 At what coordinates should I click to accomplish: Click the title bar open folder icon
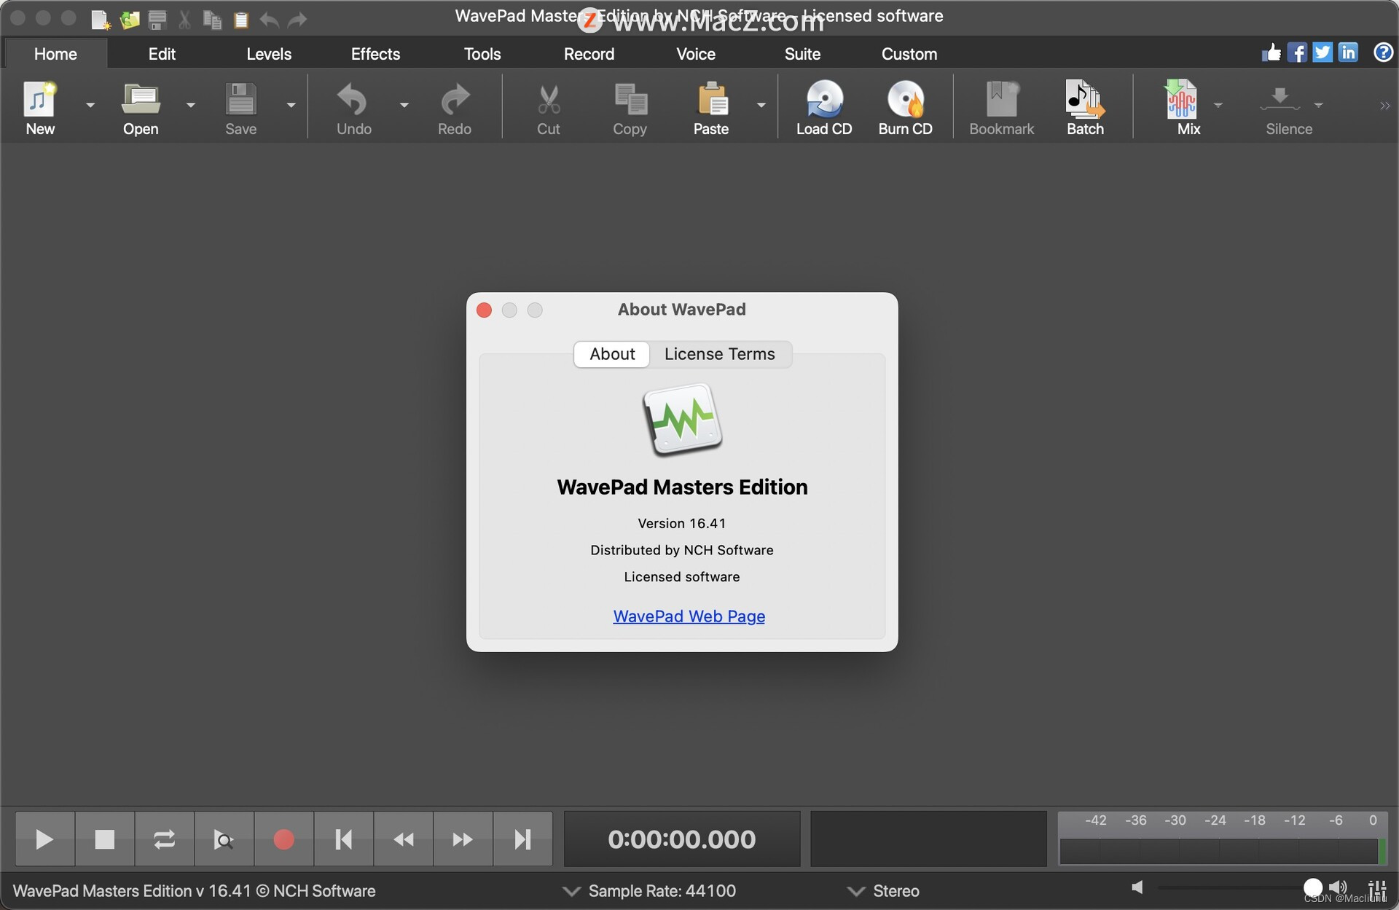click(x=130, y=20)
